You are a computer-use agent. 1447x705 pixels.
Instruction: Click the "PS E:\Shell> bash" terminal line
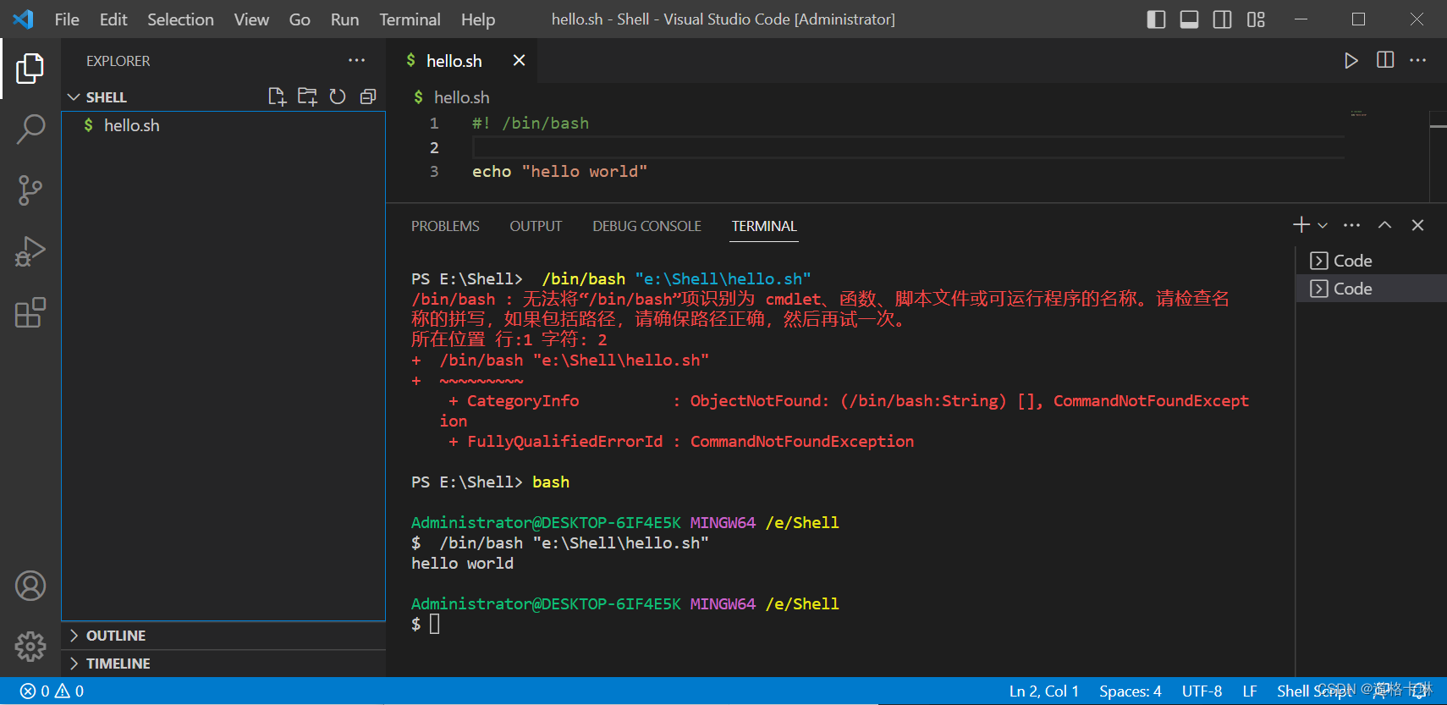490,482
